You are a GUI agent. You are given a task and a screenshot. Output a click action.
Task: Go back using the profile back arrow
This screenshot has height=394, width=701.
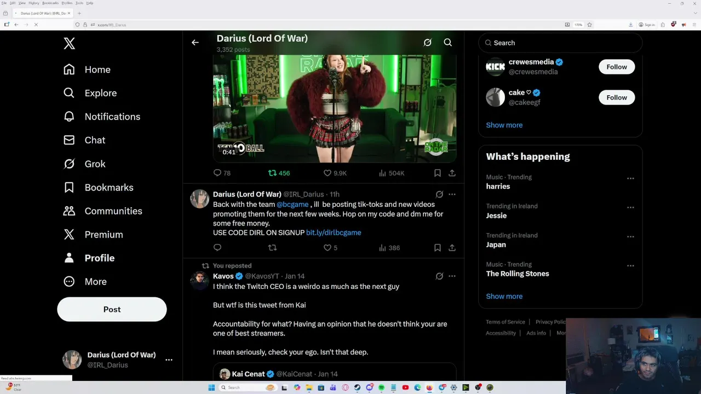click(x=195, y=42)
